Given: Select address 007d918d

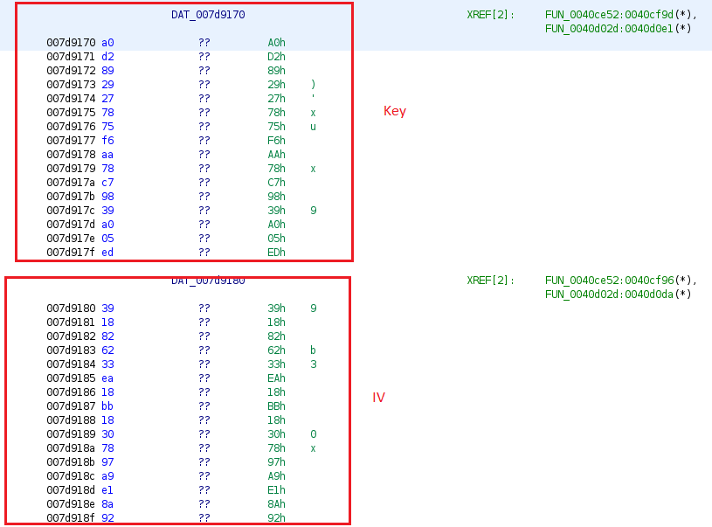Looking at the screenshot, I should [x=71, y=490].
